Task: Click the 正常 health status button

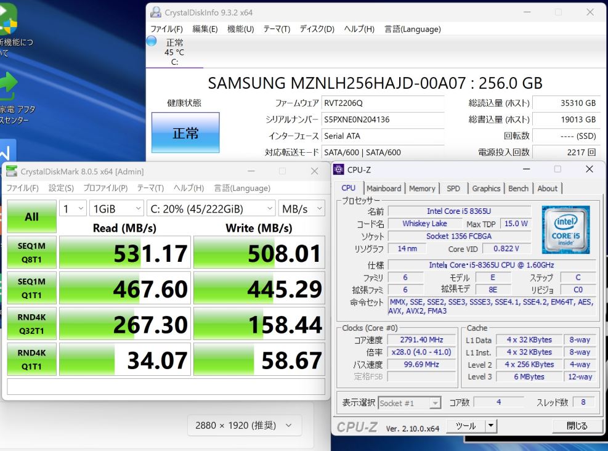Action: coord(185,132)
